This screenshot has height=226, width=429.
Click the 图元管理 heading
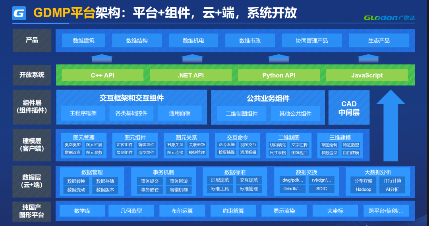84,138
